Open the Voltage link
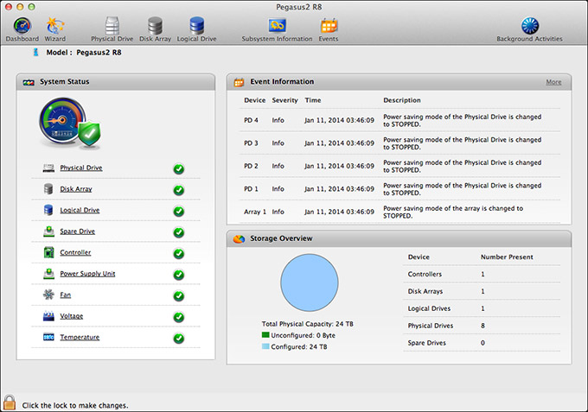 (72, 316)
